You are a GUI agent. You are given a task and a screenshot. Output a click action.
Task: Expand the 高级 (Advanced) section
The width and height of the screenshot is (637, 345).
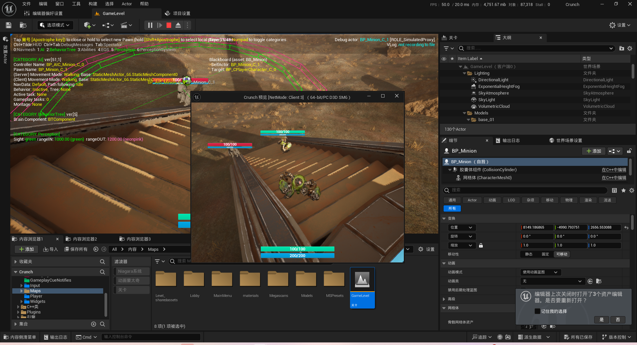[x=444, y=299]
